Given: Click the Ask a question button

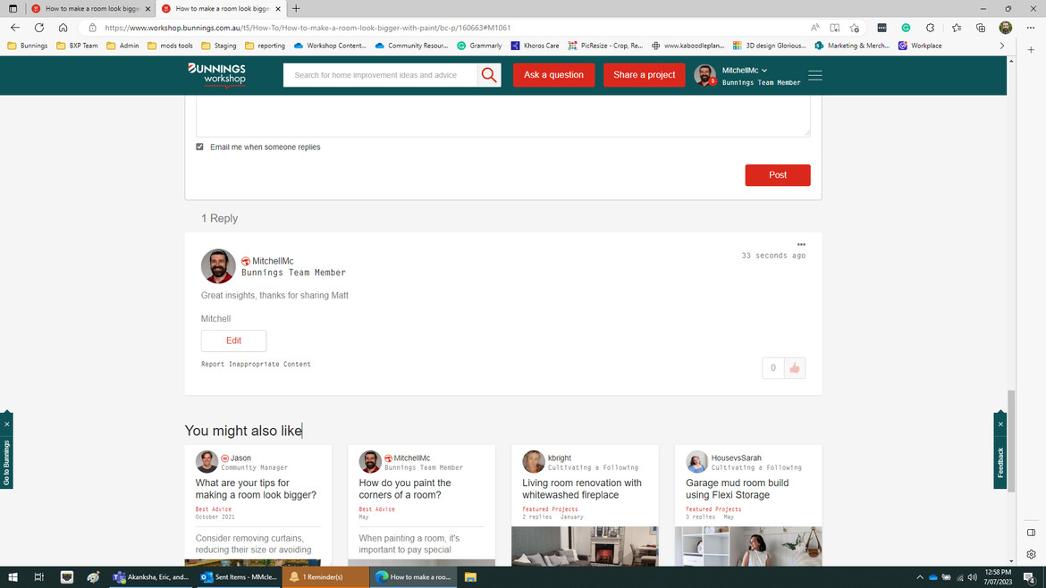Looking at the screenshot, I should (x=553, y=75).
